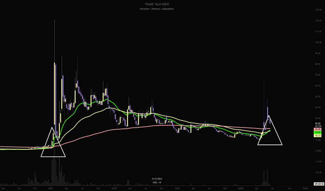Click the 40.00 price axis label
This screenshot has width=325, height=191.
[318, 107]
